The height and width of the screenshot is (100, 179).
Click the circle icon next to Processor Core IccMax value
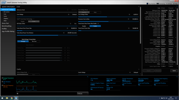[x=129, y=19]
